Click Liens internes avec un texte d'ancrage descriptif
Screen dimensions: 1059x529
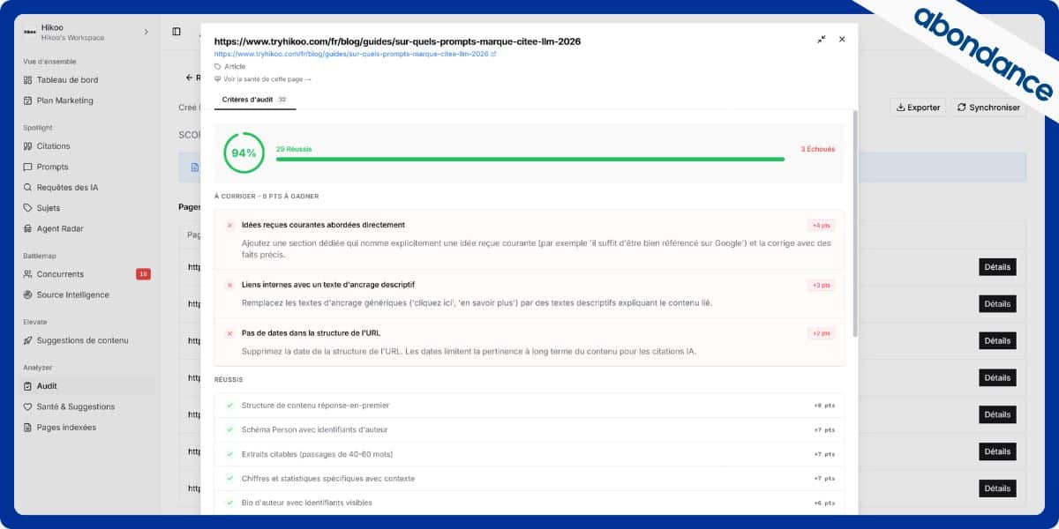tap(328, 285)
